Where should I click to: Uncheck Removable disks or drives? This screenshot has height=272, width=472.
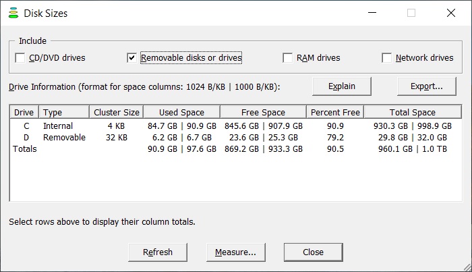tap(131, 57)
